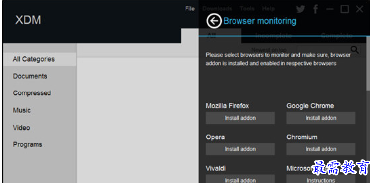The image size is (373, 183).
Task: Minimize the XDM window
Action: [x=330, y=9]
